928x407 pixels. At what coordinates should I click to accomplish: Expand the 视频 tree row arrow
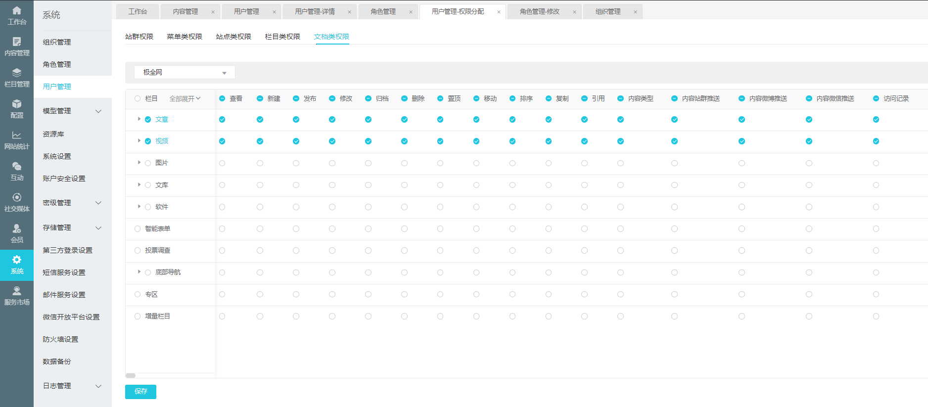pos(139,141)
